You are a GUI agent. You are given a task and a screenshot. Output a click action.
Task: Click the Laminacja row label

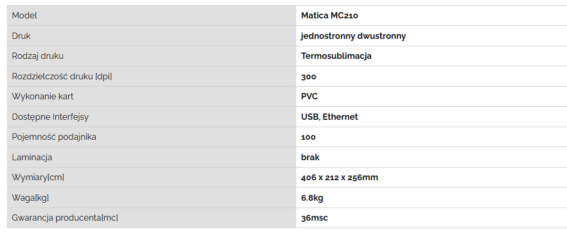[x=32, y=157]
